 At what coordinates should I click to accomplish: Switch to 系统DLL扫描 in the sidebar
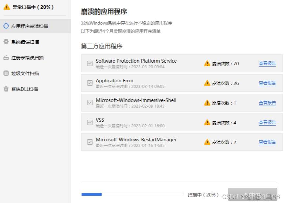[x=36, y=89]
